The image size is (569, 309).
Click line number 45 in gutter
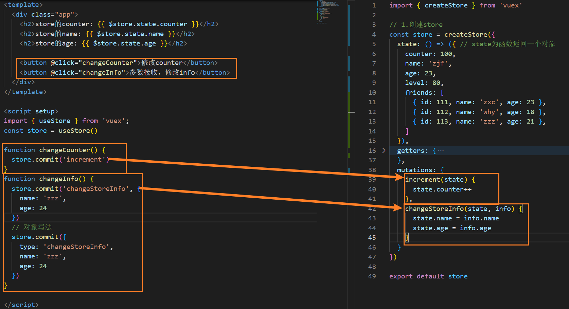372,238
